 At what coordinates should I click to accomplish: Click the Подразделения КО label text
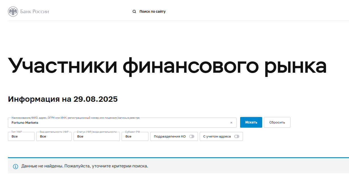(x=170, y=136)
